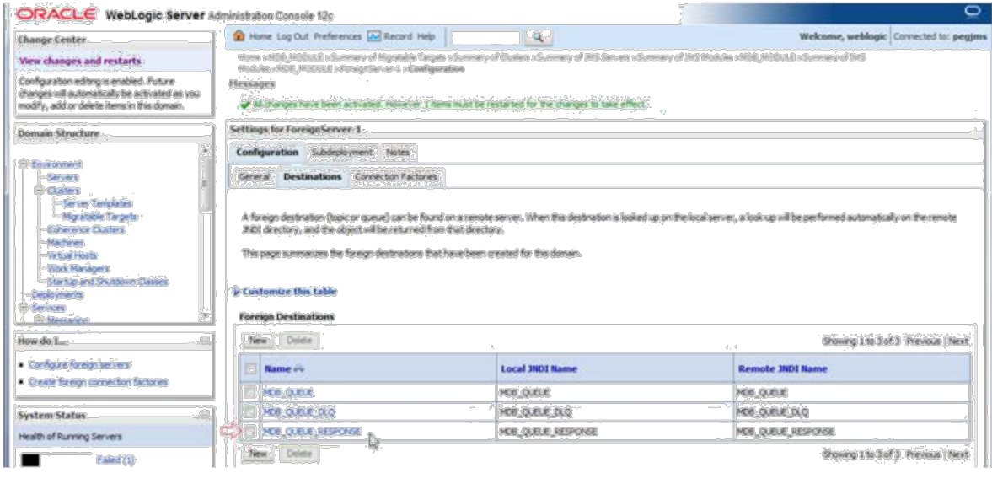
Task: Switch to the Configuration tab
Action: pos(267,153)
